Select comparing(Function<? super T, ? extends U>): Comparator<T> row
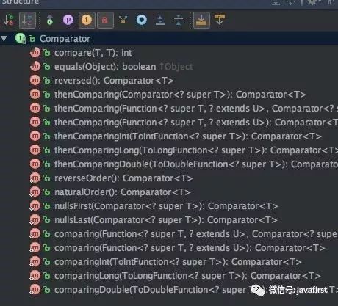The width and height of the screenshot is (338, 306). (x=190, y=248)
